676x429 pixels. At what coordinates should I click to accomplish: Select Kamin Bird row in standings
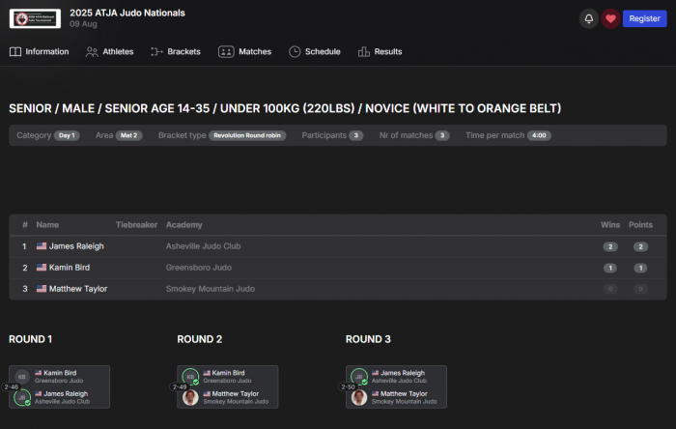pos(70,268)
